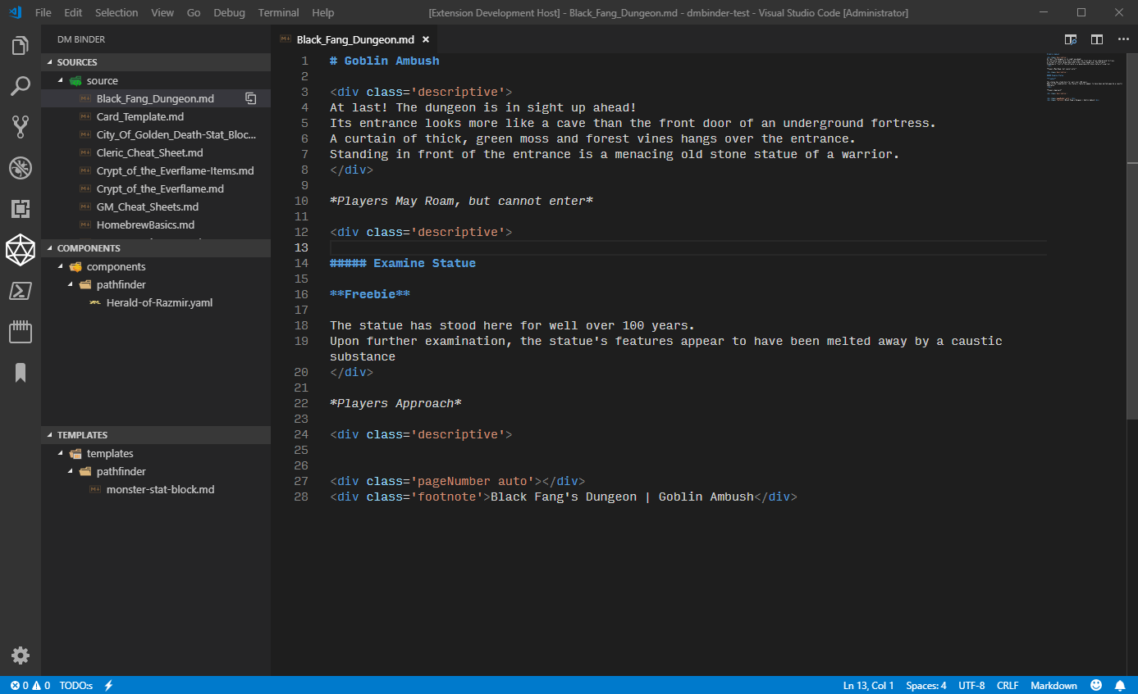1138x694 pixels.
Task: Open the PowerShell view icon in activity bar
Action: [21, 291]
